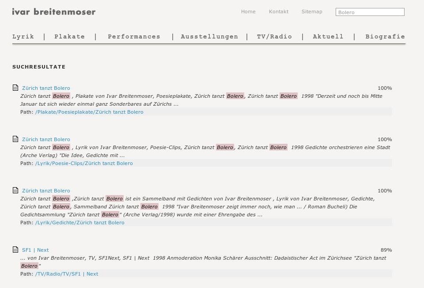The width and height of the screenshot is (424, 288).
Task: Click the document icon beside the Poesie-Clips result
Action: click(15, 139)
